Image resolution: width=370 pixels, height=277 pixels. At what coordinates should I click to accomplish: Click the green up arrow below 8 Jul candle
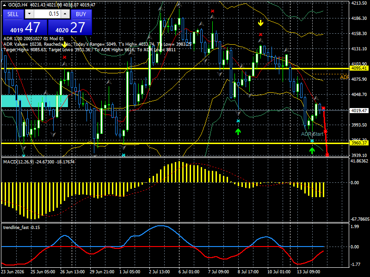pos(238,132)
